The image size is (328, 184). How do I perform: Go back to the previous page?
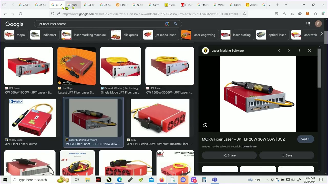point(5,14)
